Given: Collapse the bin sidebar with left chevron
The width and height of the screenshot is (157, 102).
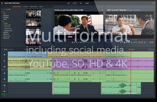Looking at the screenshot, I should tap(24, 27).
